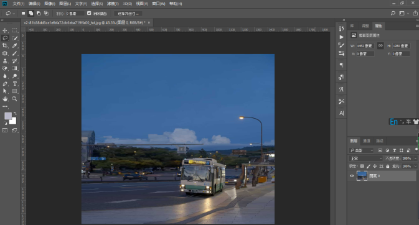Open the Filter menu
The width and height of the screenshot is (419, 225).
(113, 4)
